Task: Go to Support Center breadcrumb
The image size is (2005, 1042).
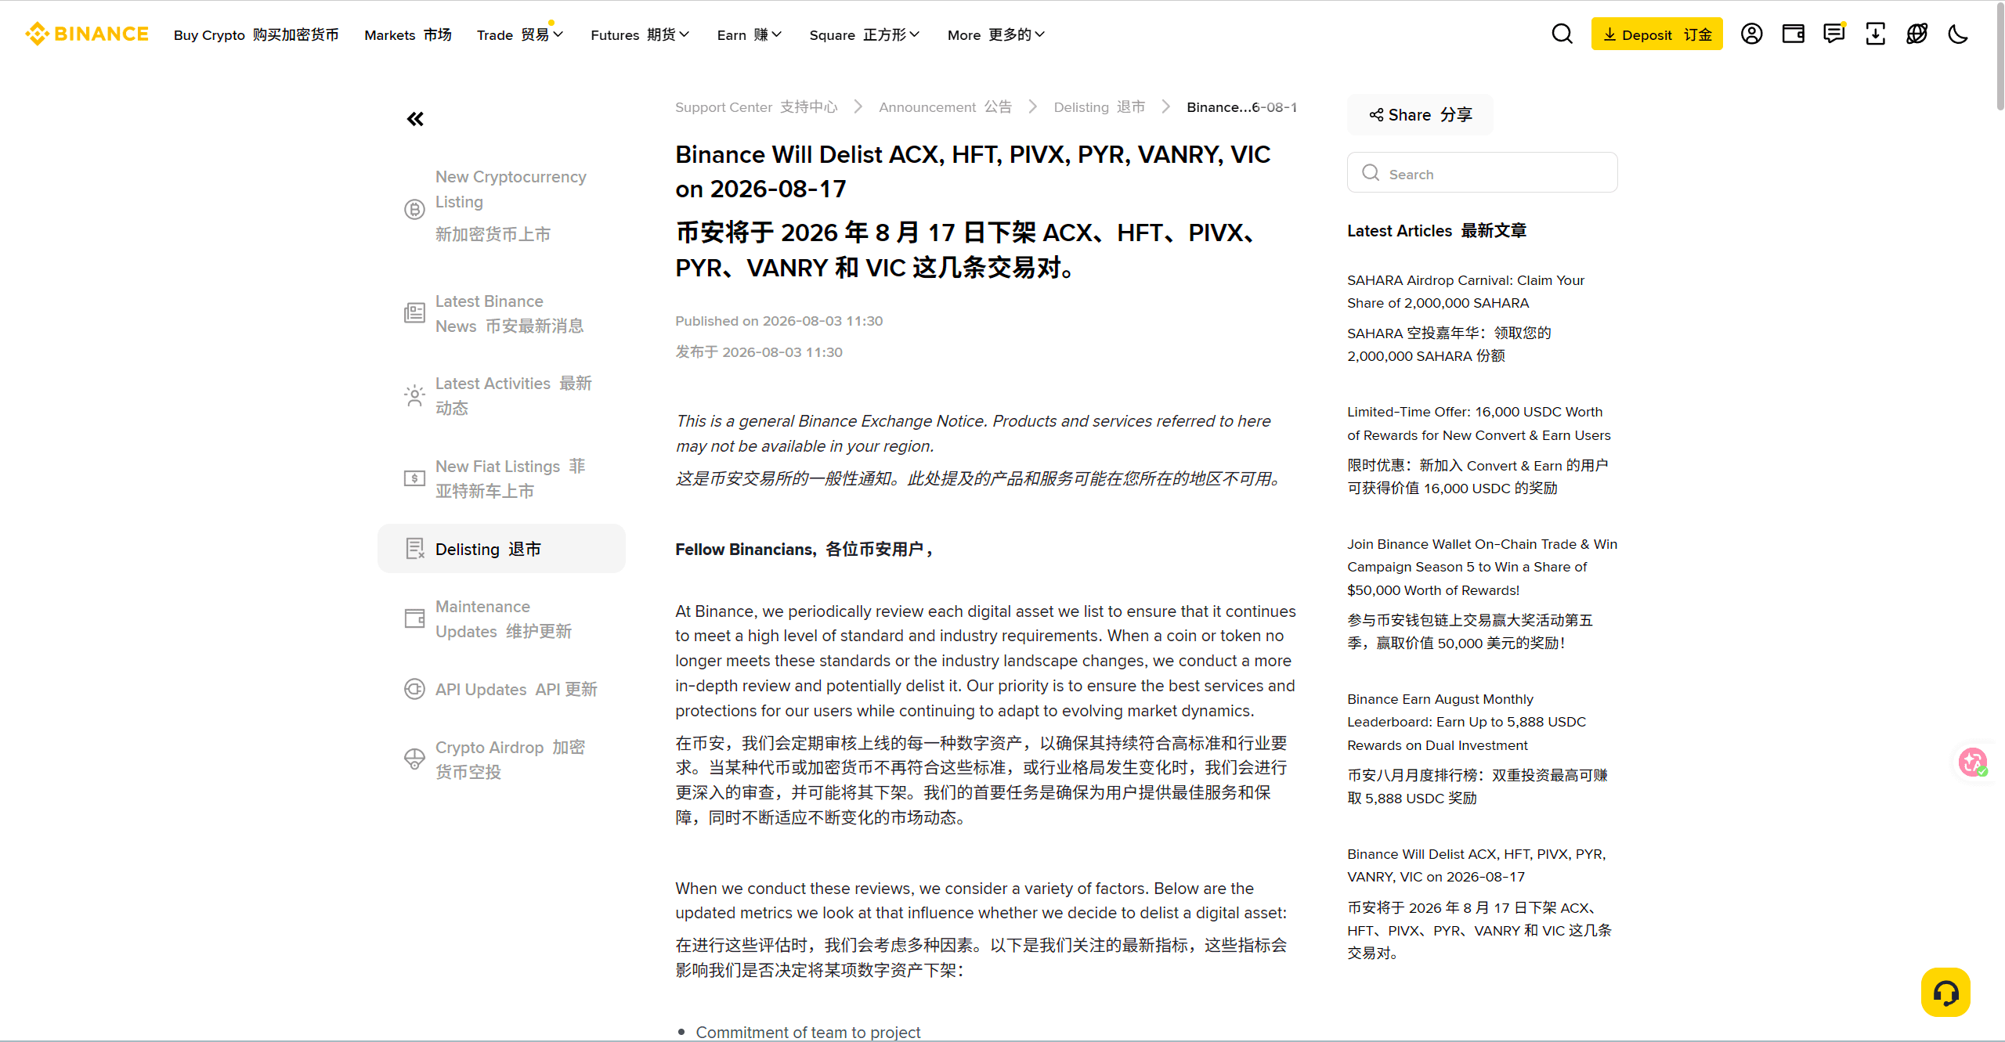Action: click(x=757, y=106)
